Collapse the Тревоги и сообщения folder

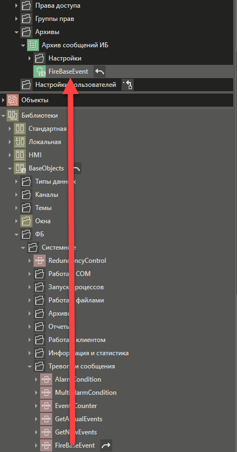point(30,366)
